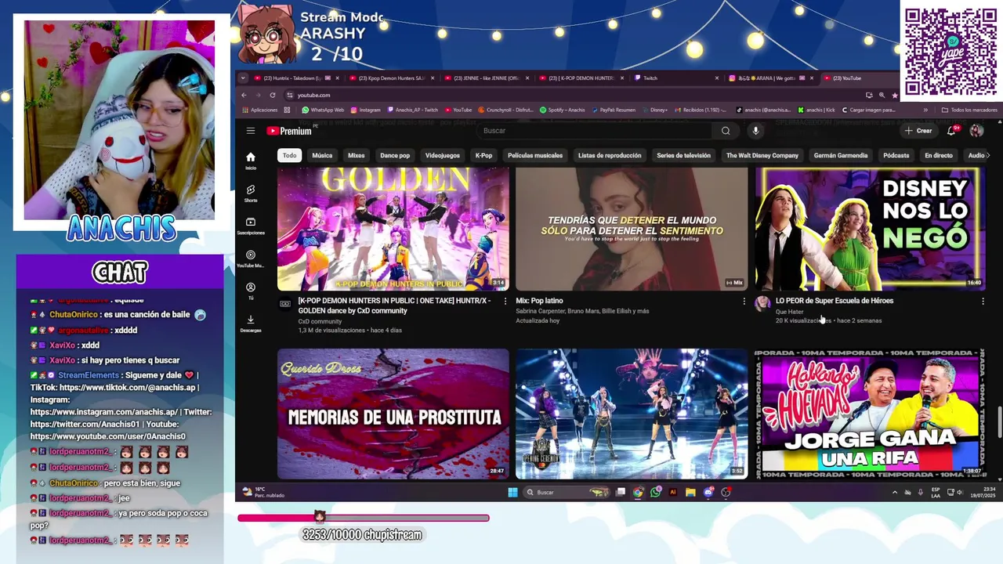Viewport: 1003px width, 564px height.
Task: Expand hidden bookmarks overflow chevron
Action: click(925, 110)
